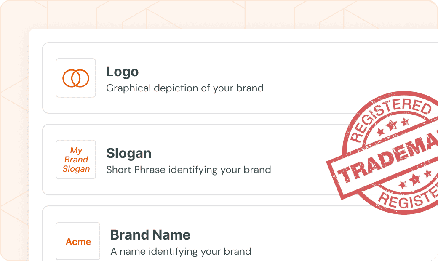Click the overlapping circles logo icon
The width and height of the screenshot is (438, 261).
pyautogui.click(x=76, y=78)
